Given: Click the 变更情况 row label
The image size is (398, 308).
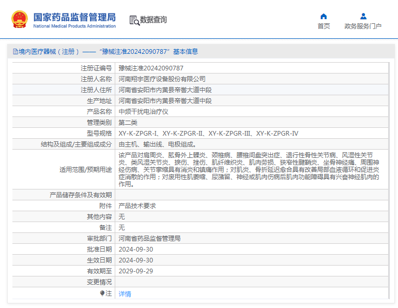Looking at the screenshot, I should 99,282.
